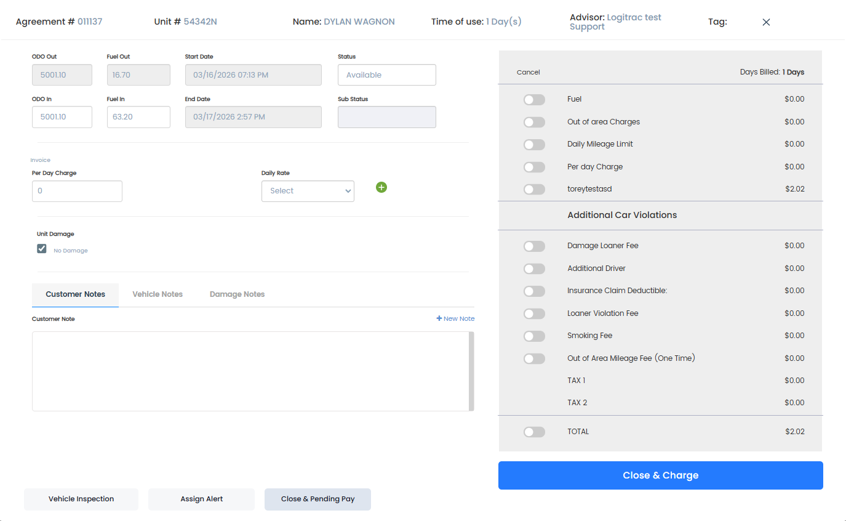Turn on Additional Driver toggle
This screenshot has height=521, width=846.
pos(534,269)
